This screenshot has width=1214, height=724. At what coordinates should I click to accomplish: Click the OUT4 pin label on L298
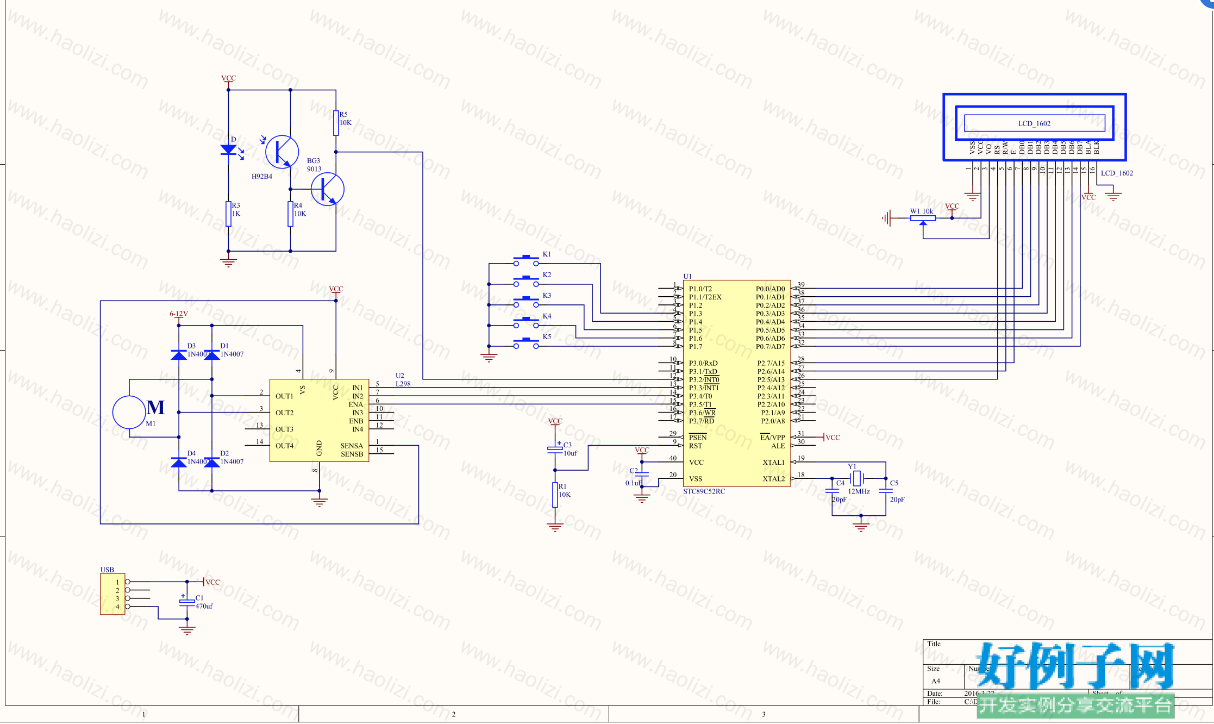click(284, 446)
